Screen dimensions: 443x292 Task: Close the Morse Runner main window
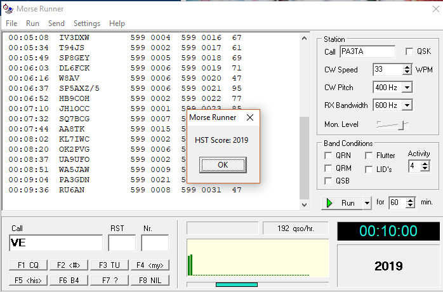(x=436, y=9)
